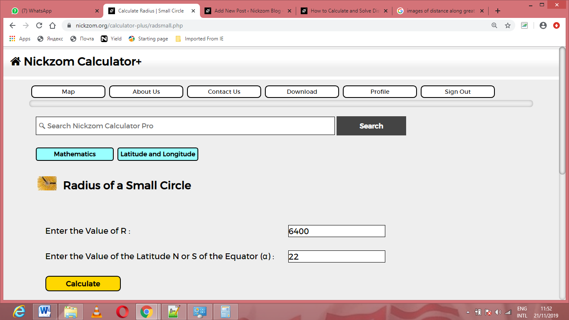Click the Download button
The height and width of the screenshot is (320, 569).
click(302, 92)
